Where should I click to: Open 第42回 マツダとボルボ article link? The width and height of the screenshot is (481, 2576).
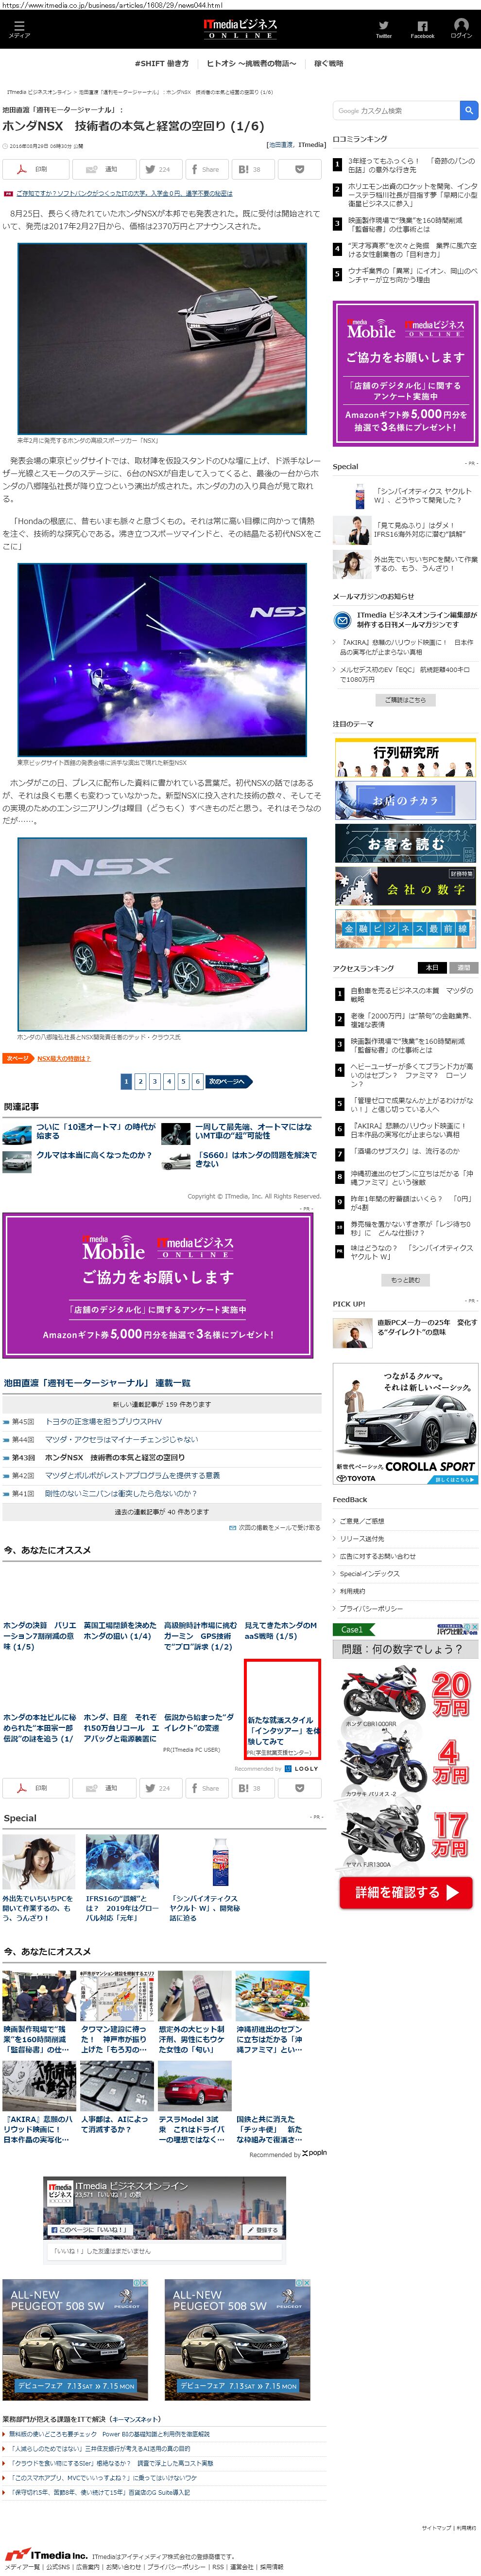[x=132, y=1475]
